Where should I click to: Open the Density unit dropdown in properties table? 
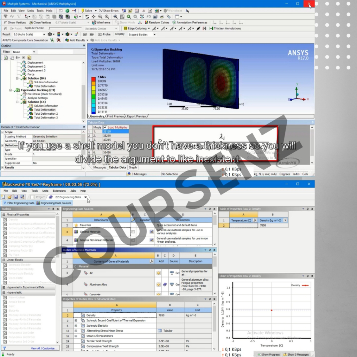click(x=285, y=220)
